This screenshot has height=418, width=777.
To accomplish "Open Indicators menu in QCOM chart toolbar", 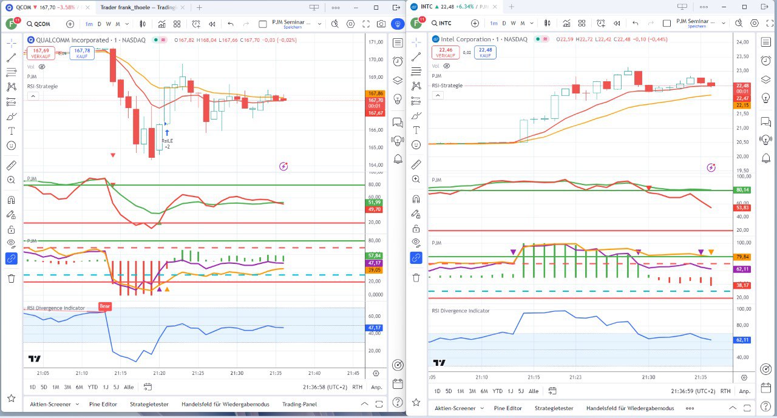I will pyautogui.click(x=162, y=24).
